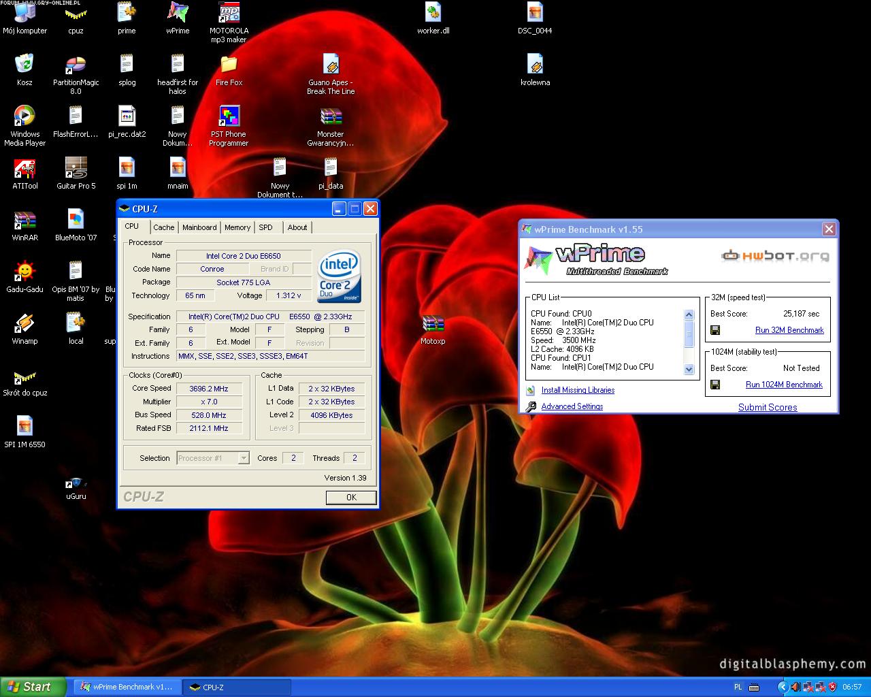Viewport: 871px width, 697px height.
Task: Run the 1024M Benchmark in wPrime
Action: (784, 385)
